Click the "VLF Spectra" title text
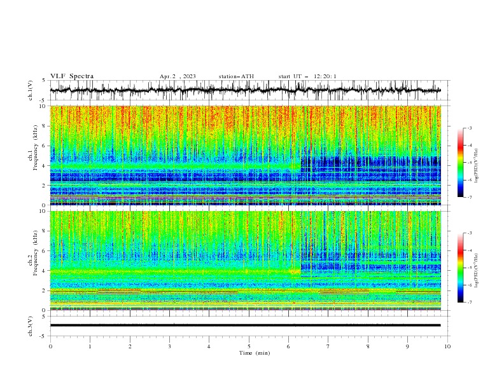 click(x=72, y=76)
